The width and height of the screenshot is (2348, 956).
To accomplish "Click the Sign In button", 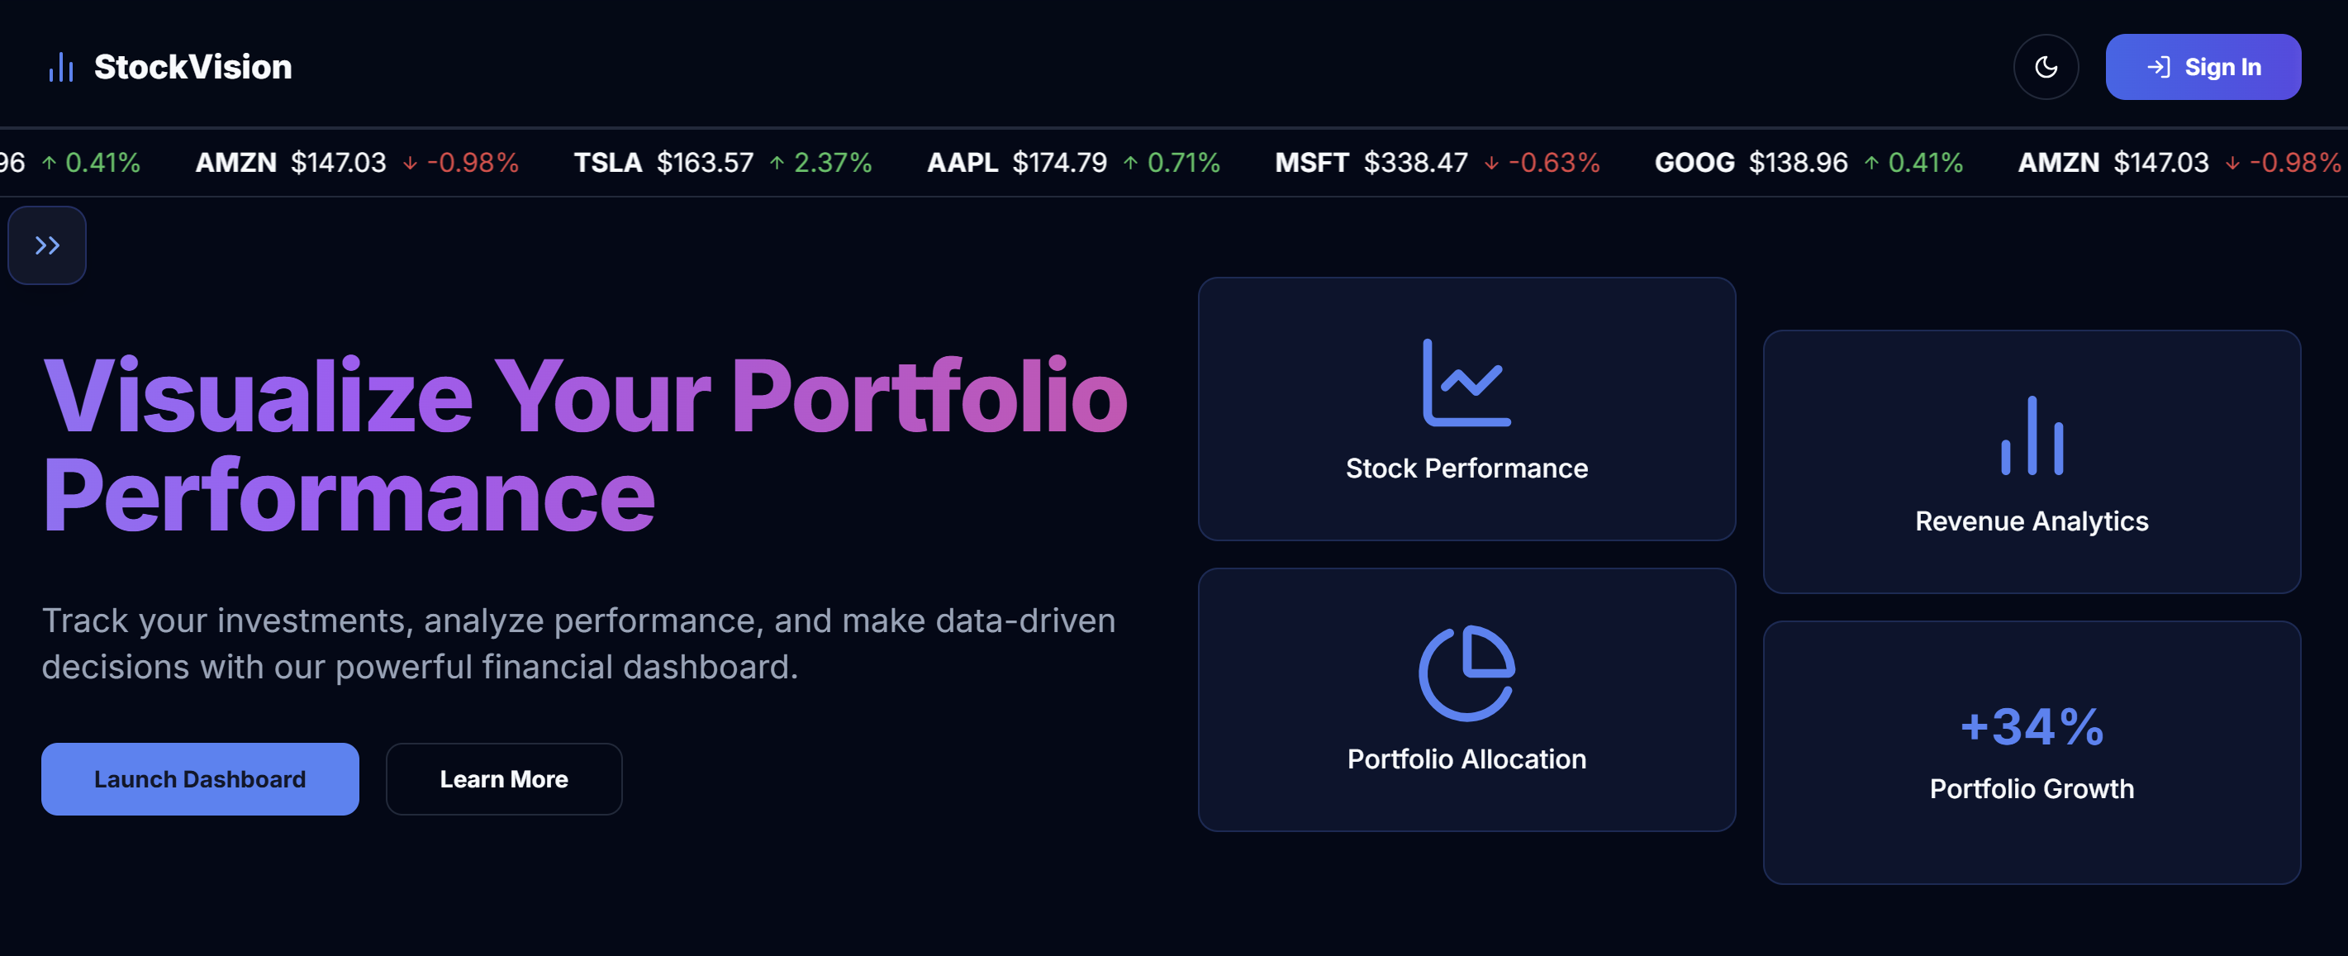I will click(2202, 67).
